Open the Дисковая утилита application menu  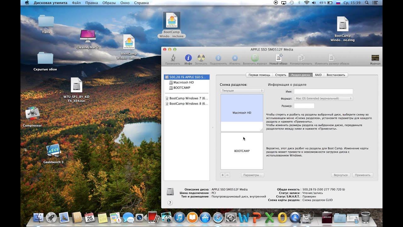50,3
